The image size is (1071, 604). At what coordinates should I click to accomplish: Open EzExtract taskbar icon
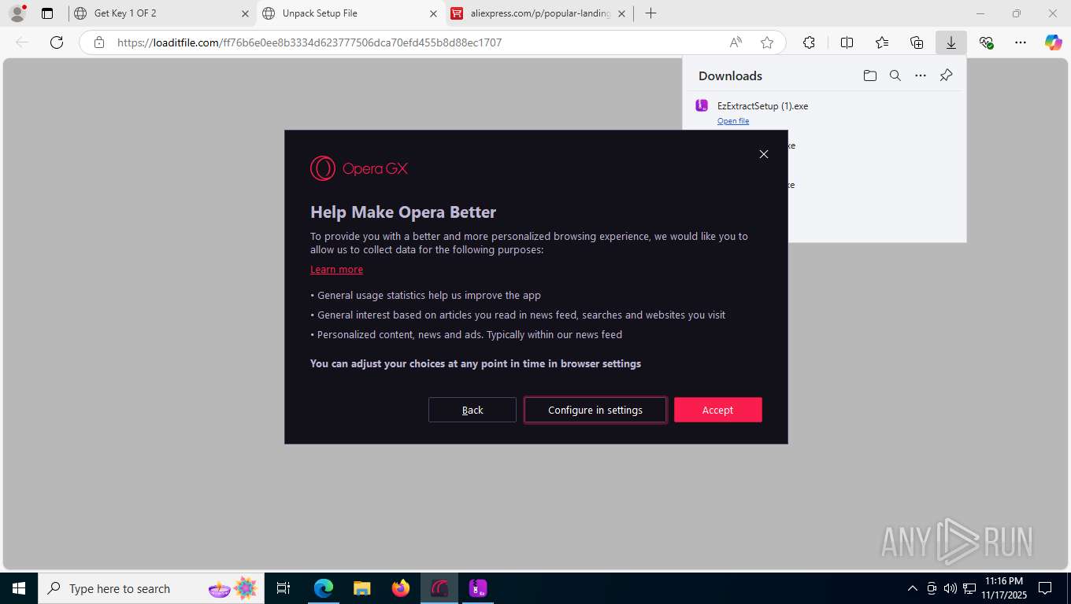point(478,588)
